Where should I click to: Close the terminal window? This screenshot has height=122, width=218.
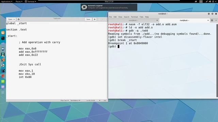pyautogui.click(x=216, y=14)
